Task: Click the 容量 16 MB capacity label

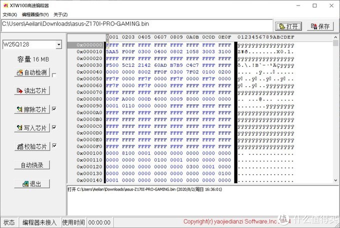Action: point(33,59)
